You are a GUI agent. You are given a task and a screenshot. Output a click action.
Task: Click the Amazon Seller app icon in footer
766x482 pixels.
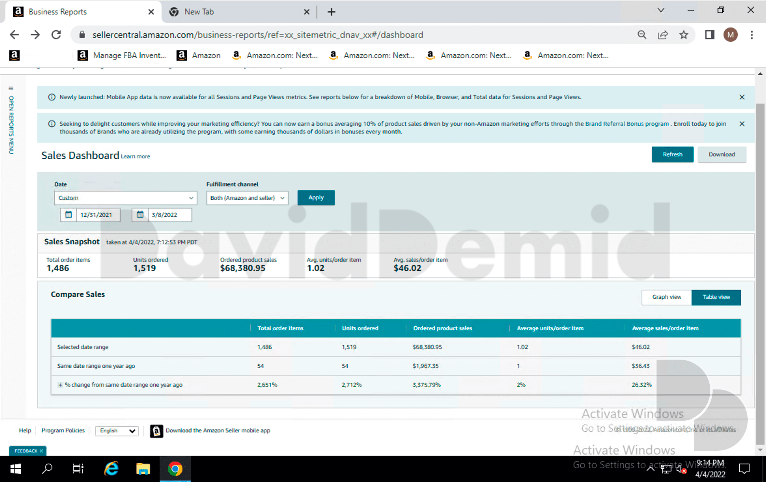(x=156, y=431)
